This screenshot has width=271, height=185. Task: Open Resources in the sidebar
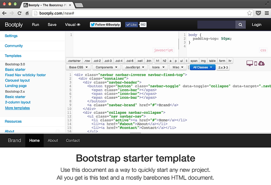13,122
